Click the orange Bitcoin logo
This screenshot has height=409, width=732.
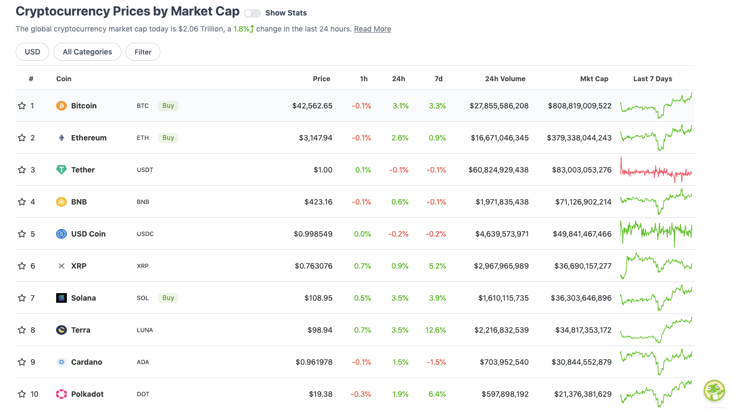click(x=61, y=106)
